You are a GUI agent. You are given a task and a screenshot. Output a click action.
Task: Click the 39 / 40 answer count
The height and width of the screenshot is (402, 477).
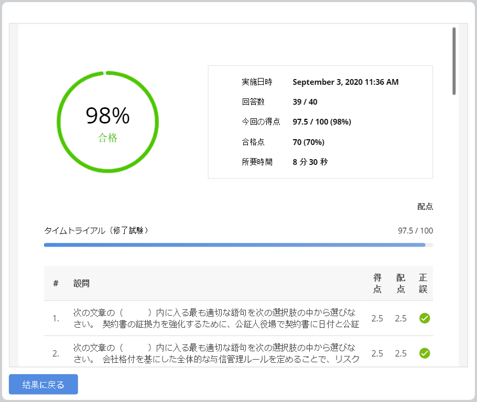(x=305, y=102)
